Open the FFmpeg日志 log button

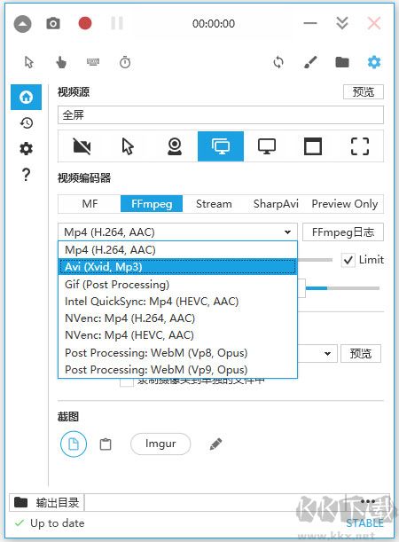click(x=343, y=232)
